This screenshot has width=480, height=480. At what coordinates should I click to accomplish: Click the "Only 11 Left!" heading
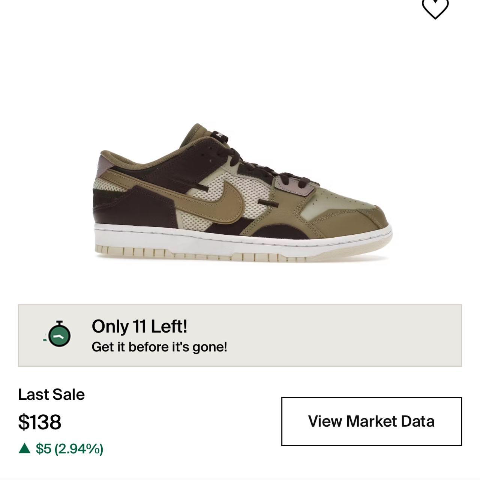pos(139,326)
